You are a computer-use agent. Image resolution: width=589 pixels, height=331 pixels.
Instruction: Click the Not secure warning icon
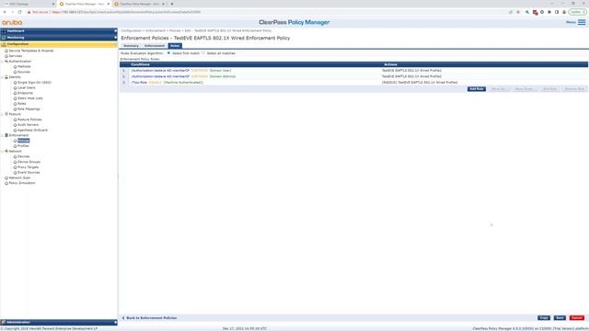pyautogui.click(x=29, y=12)
